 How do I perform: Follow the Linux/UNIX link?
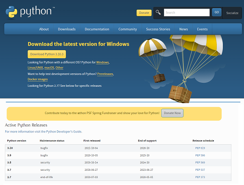[x=35, y=68]
